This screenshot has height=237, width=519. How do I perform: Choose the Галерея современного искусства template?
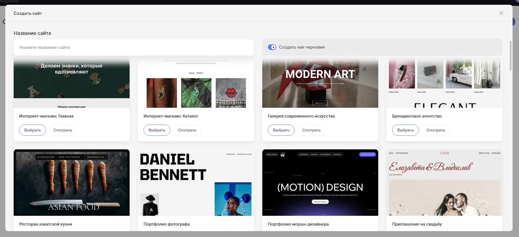click(281, 130)
